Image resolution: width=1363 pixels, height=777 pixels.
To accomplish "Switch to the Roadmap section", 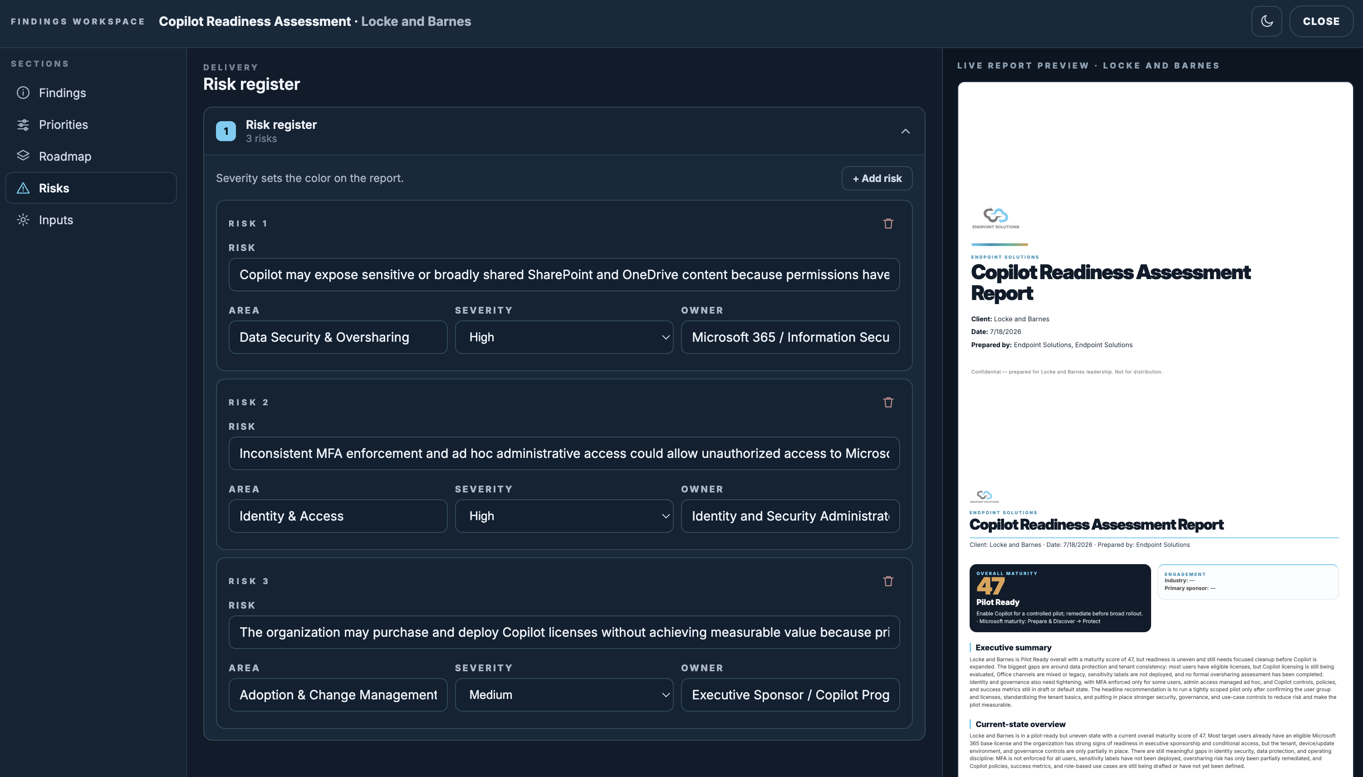I will [91, 157].
